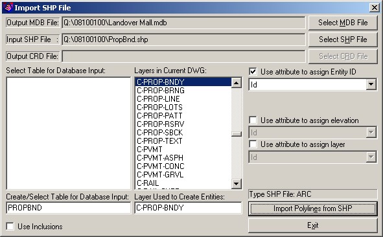Click the Output MDB File path field

point(183,23)
